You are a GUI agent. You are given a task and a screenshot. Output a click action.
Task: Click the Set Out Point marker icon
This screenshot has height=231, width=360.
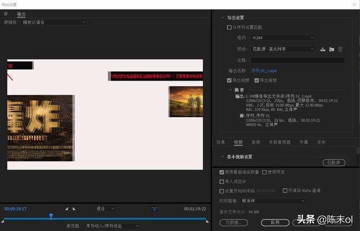[x=74, y=208]
